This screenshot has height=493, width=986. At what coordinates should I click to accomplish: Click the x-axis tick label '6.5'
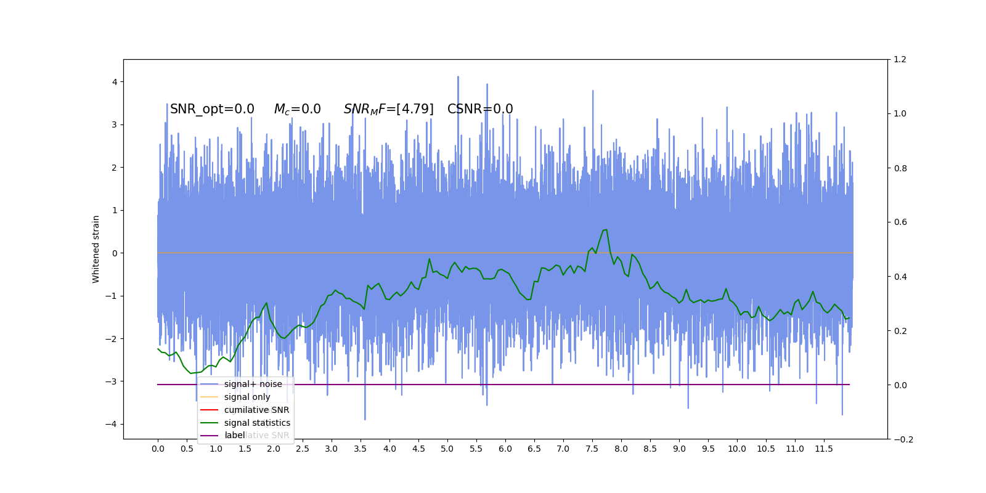(534, 449)
